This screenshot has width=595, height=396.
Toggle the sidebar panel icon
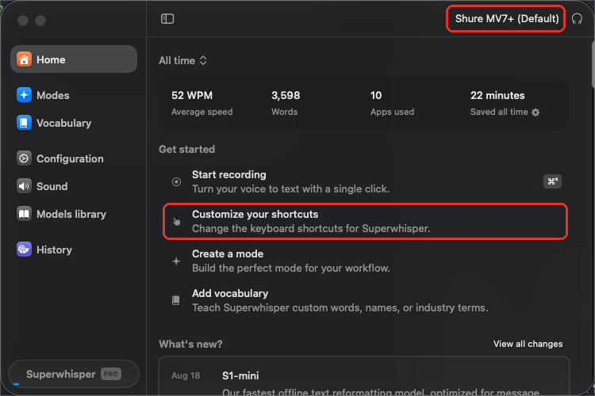167,18
